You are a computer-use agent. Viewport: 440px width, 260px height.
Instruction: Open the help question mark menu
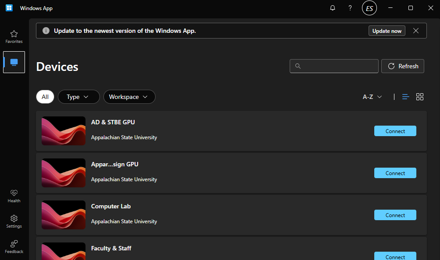coord(350,8)
